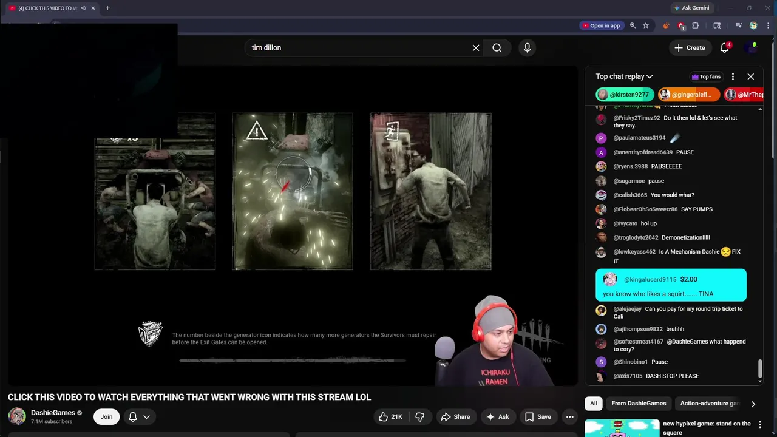Click the @anentityofdread6439 chat message
Screen dimensions: 777x437
tap(671, 152)
